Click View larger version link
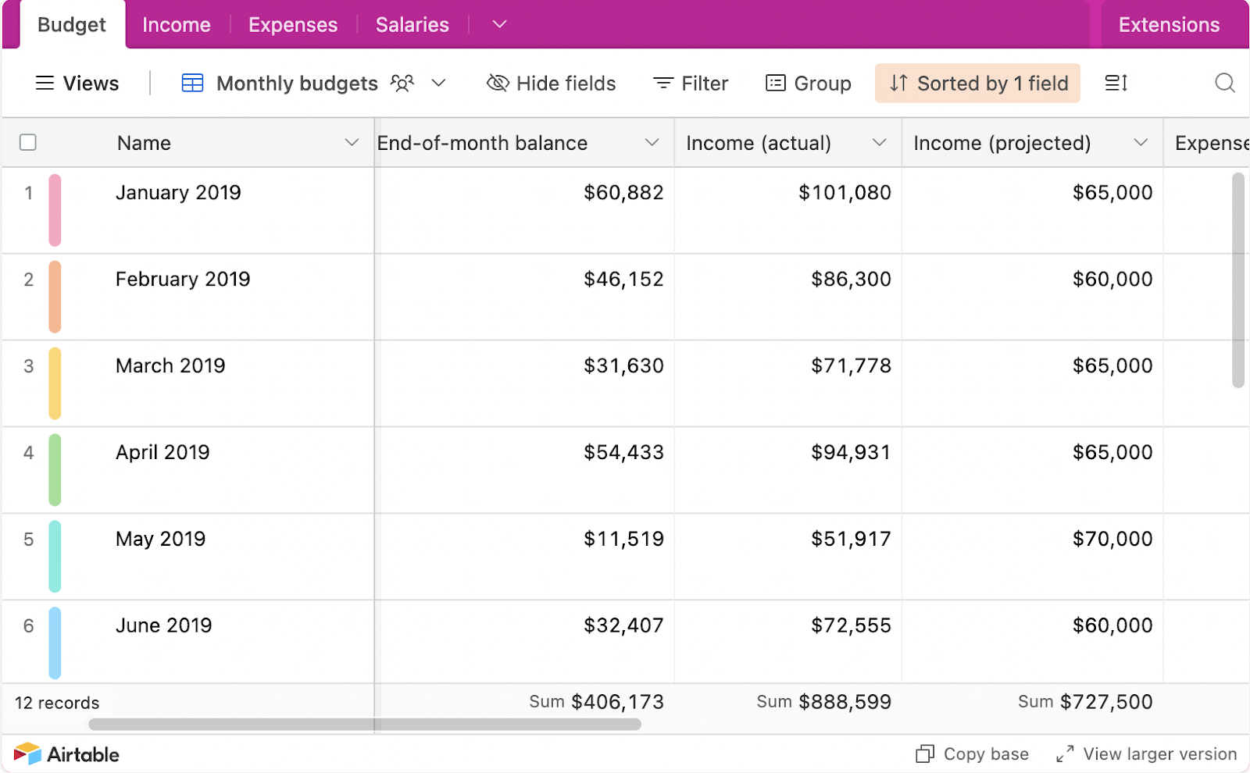This screenshot has width=1250, height=773. [1146, 754]
